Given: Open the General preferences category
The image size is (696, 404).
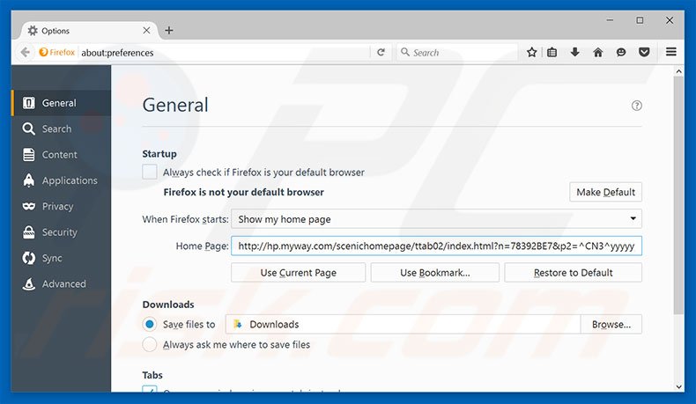Looking at the screenshot, I should coord(62,103).
